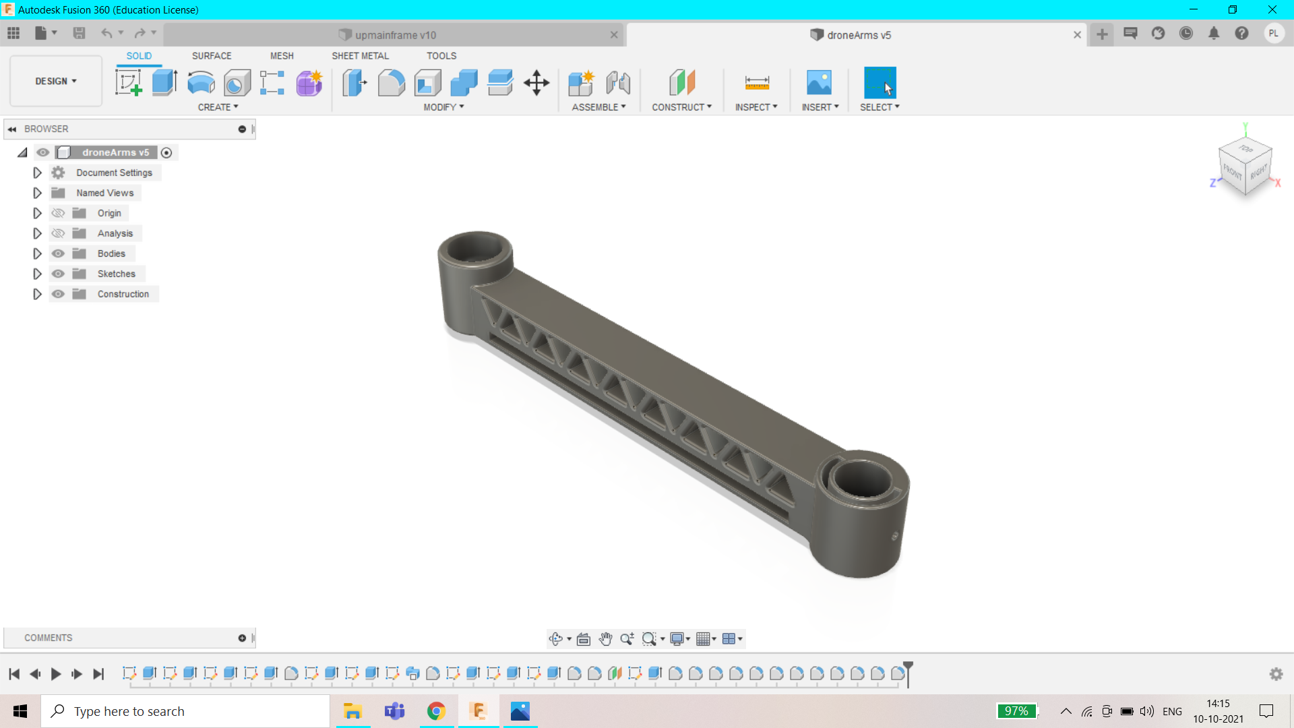Select the Fillet tool in Modify

(392, 82)
